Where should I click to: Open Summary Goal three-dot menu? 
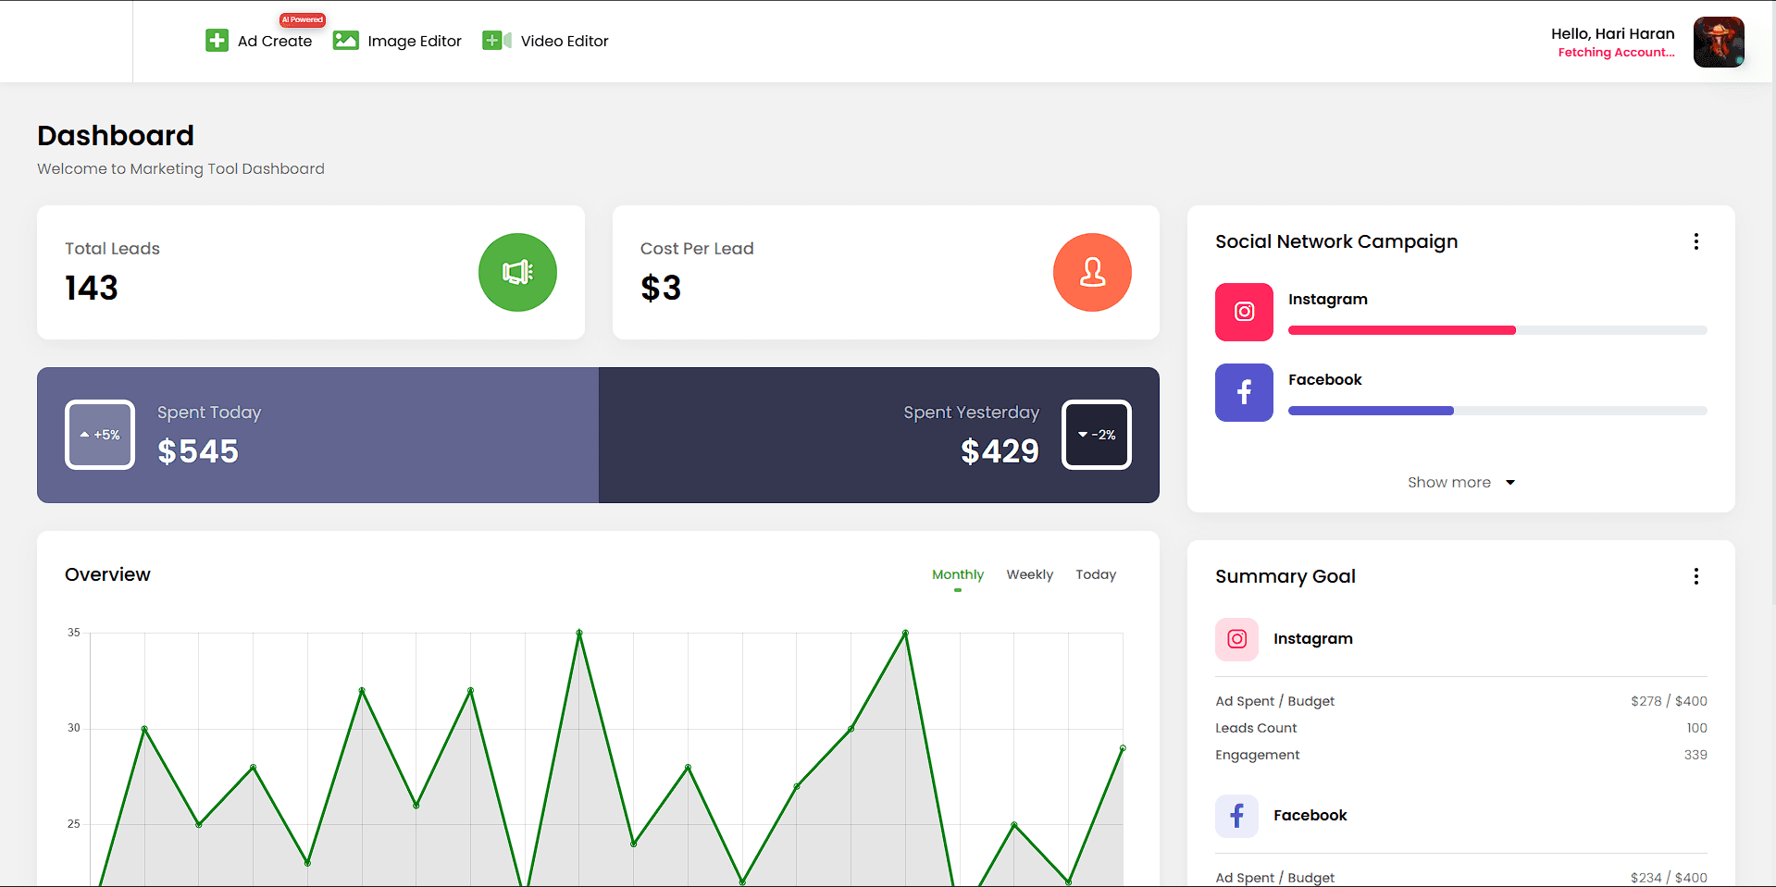click(1695, 576)
